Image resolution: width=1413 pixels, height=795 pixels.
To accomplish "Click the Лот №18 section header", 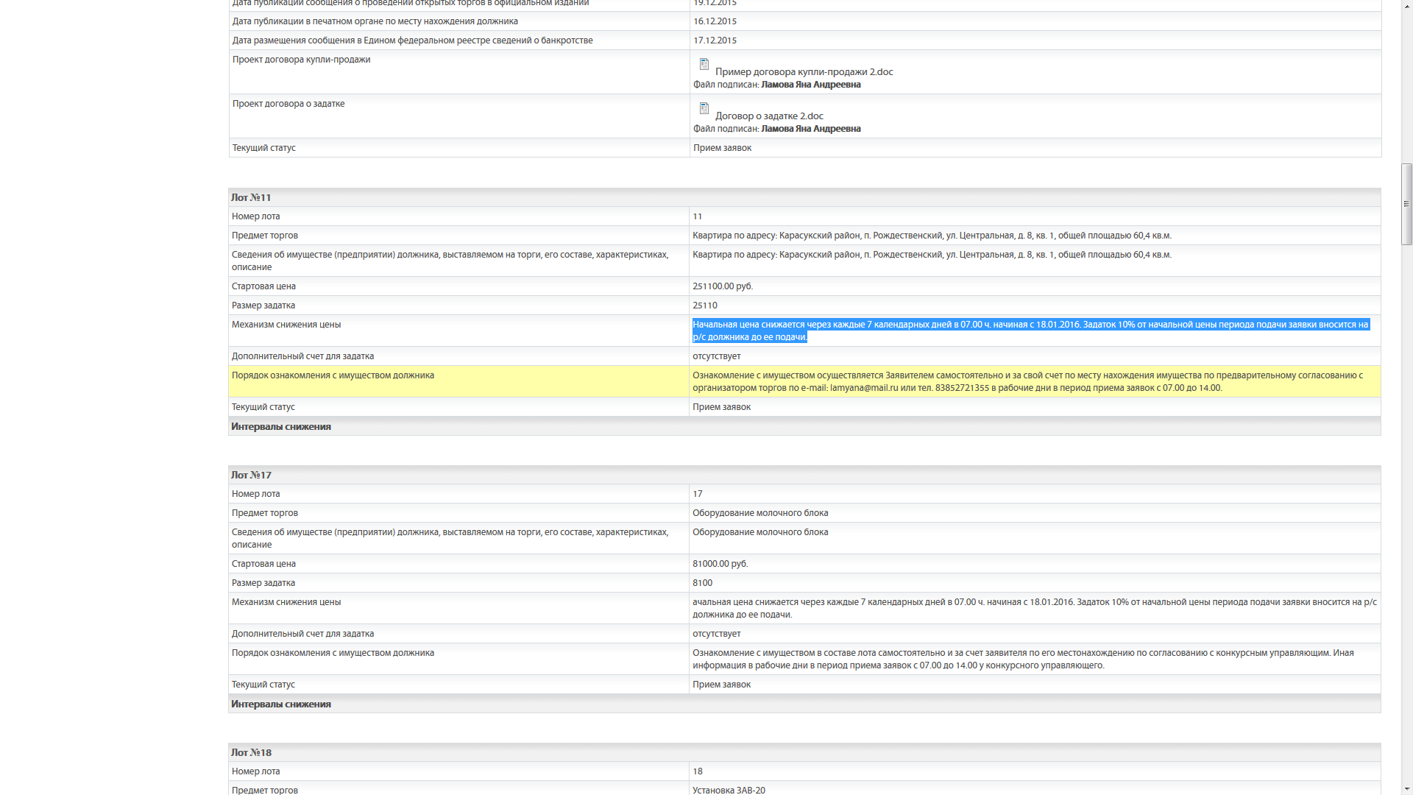I will [x=251, y=752].
